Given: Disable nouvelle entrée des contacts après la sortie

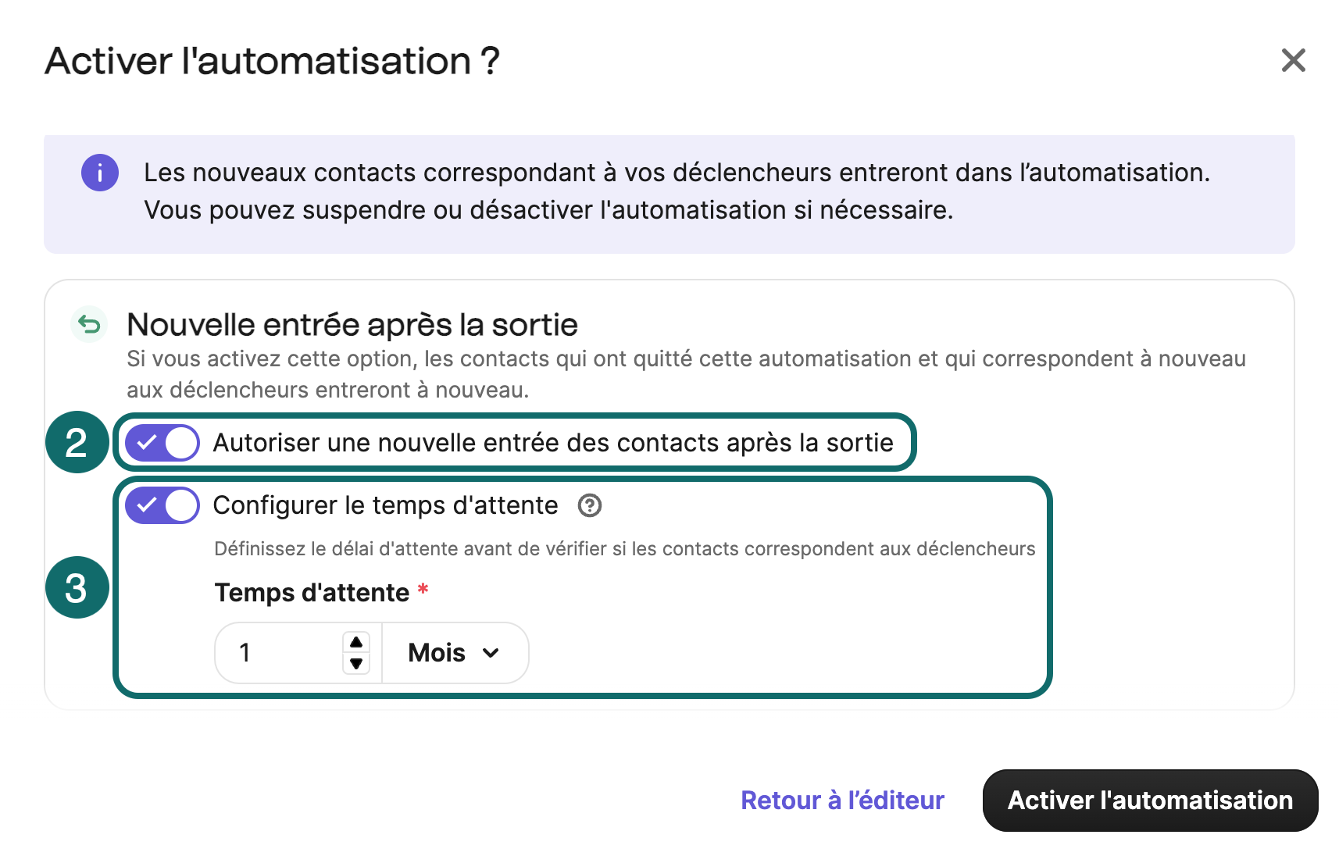Looking at the screenshot, I should [161, 442].
